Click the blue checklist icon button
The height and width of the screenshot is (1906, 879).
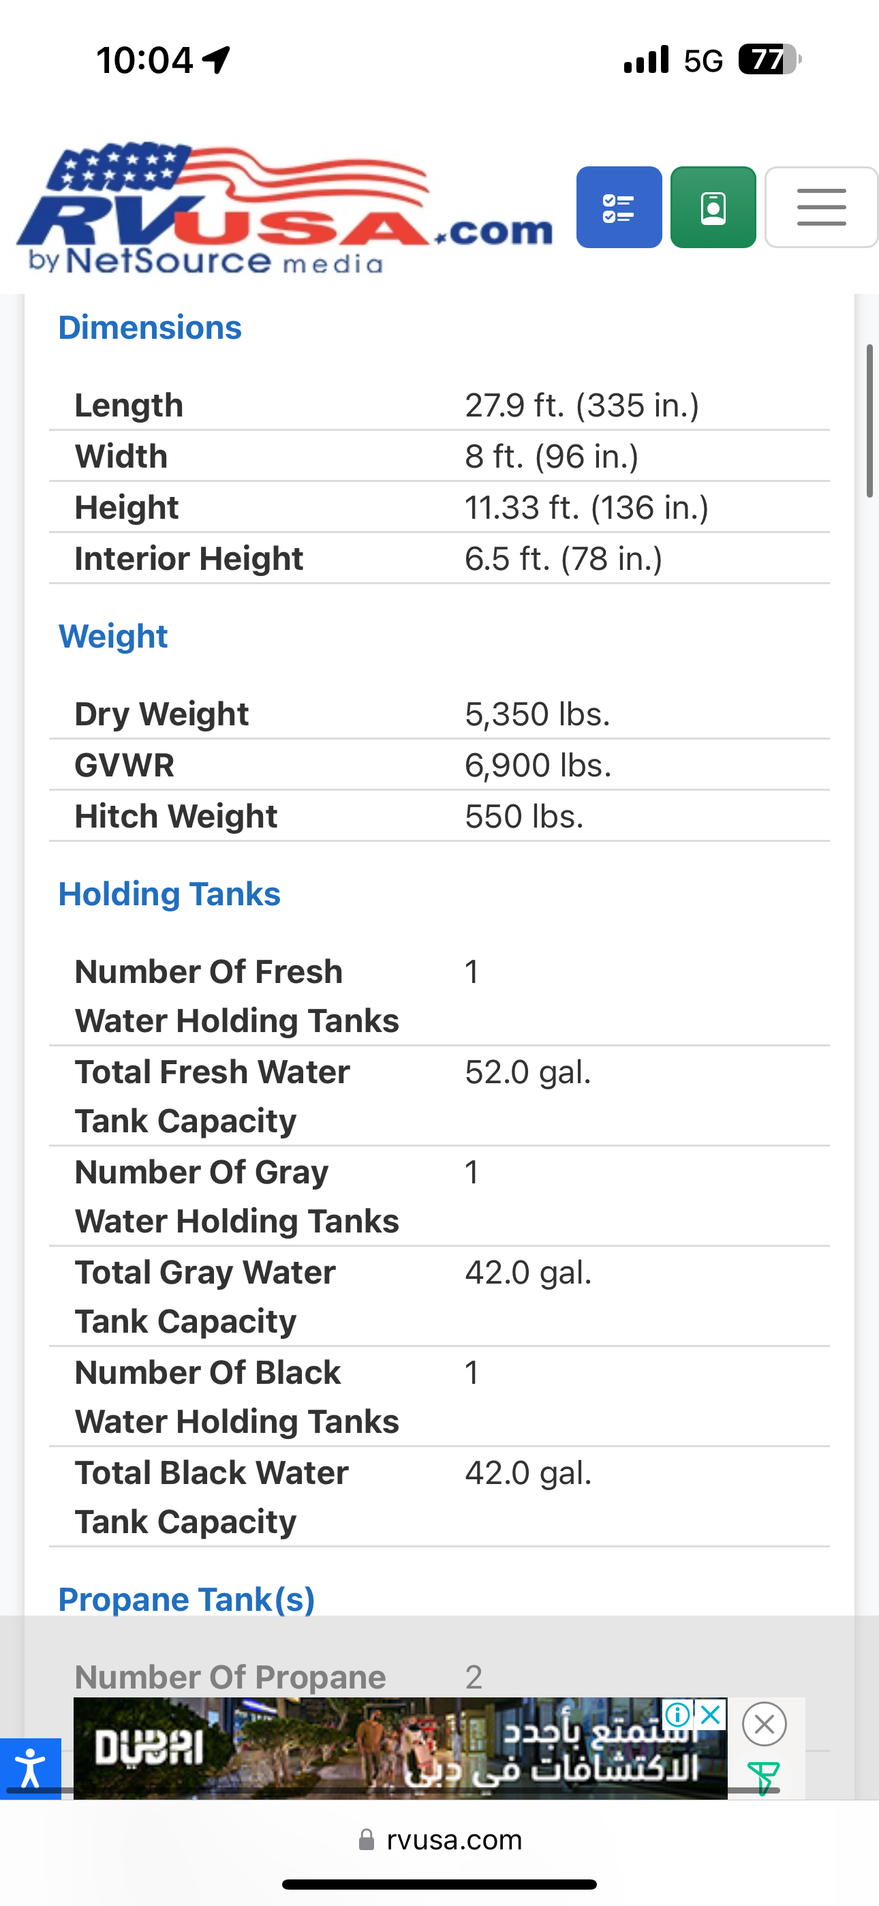(x=619, y=207)
